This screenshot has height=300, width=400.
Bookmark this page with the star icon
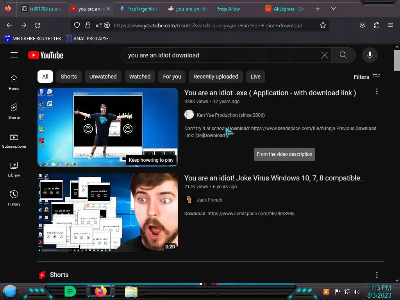(x=323, y=25)
